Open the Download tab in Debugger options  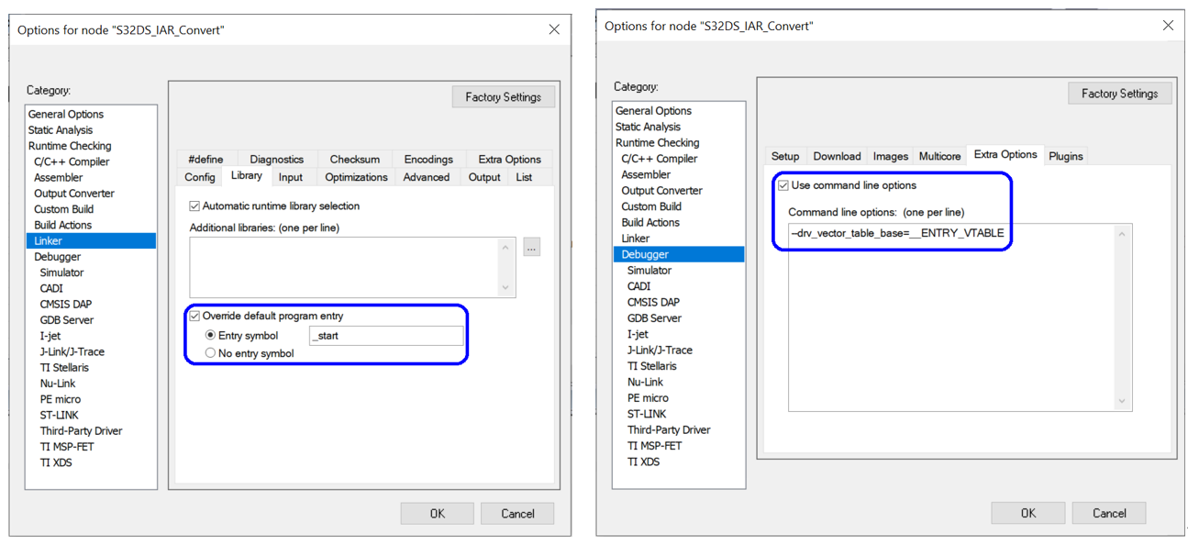point(837,156)
